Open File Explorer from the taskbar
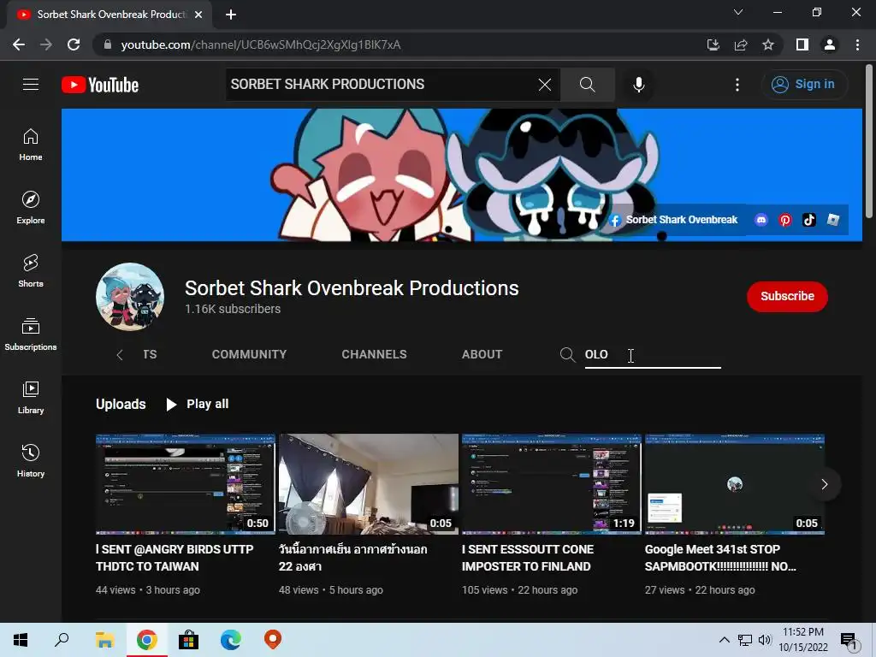 (104, 640)
